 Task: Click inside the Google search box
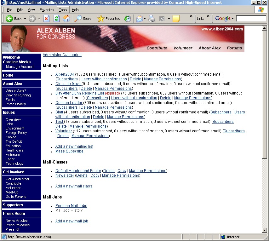tap(251, 19)
